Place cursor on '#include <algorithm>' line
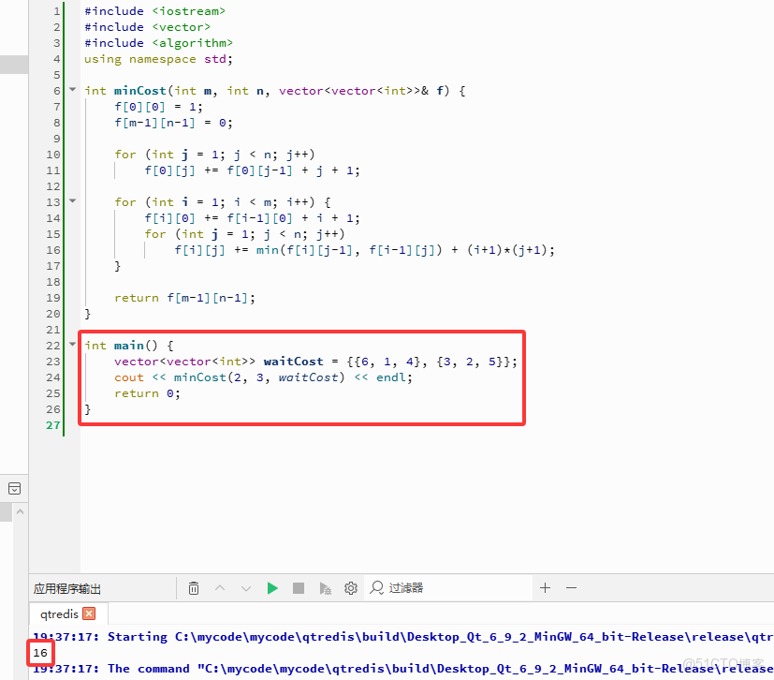The image size is (774, 680). tap(158, 43)
